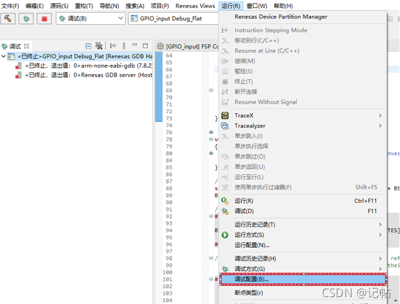Open the 编辑(E) menu

35,6
